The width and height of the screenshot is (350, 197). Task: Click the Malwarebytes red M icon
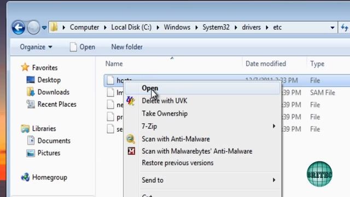click(x=131, y=151)
